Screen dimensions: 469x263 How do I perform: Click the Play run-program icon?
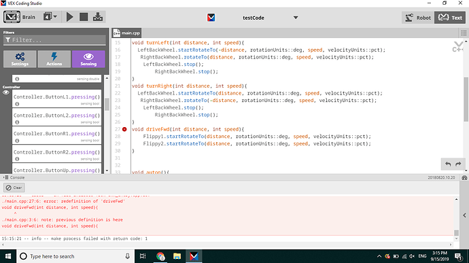click(70, 17)
